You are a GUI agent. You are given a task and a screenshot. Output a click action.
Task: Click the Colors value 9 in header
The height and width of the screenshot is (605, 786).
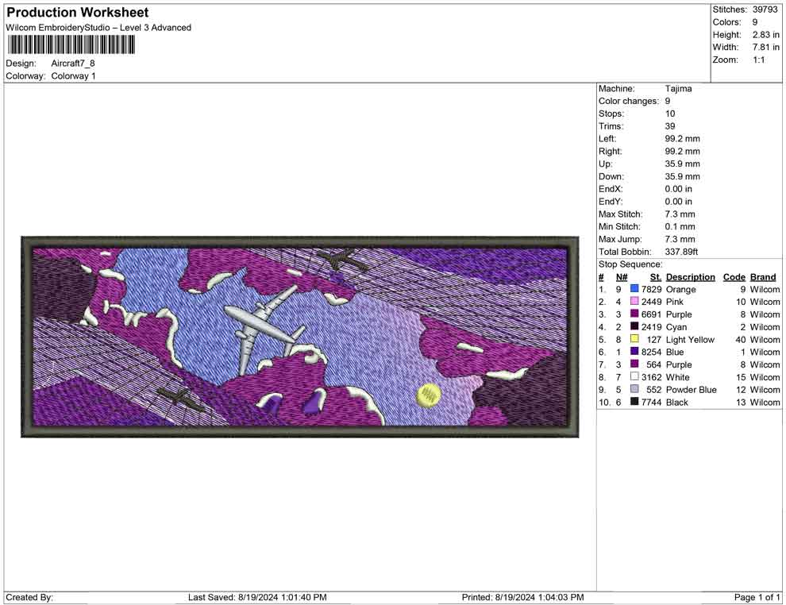(755, 22)
